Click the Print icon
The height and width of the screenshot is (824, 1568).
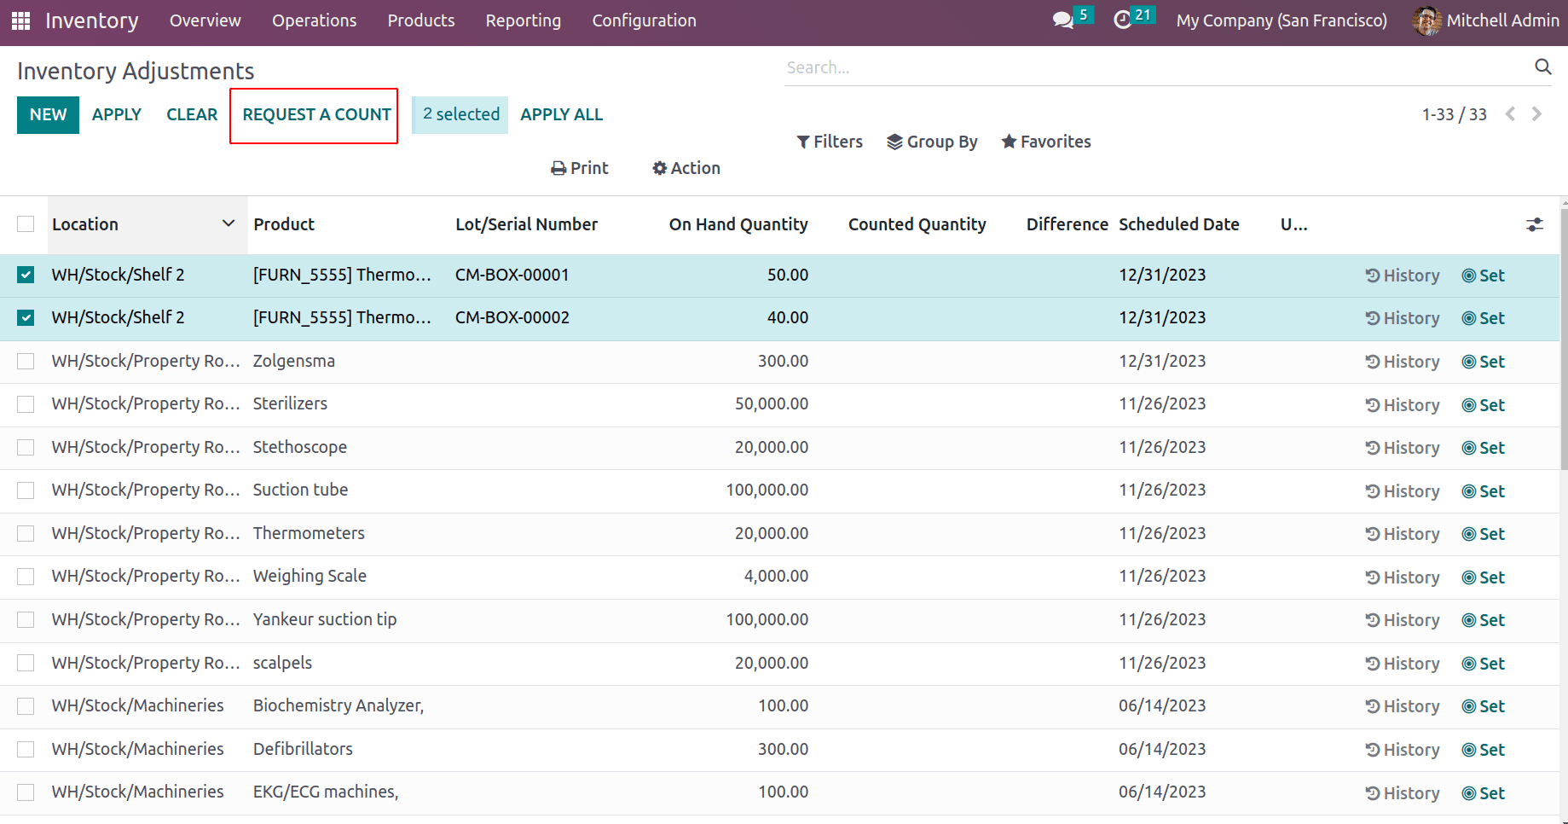tap(558, 168)
